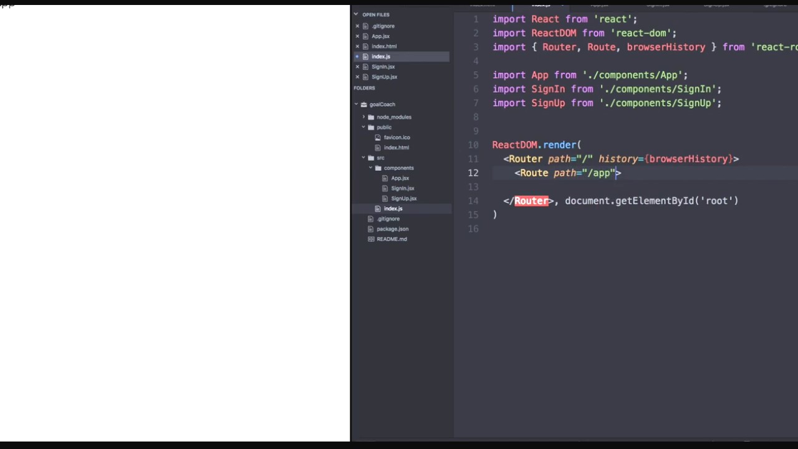The height and width of the screenshot is (449, 798).
Task: Click 'ReactDOM' on line 10
Action: coord(514,145)
